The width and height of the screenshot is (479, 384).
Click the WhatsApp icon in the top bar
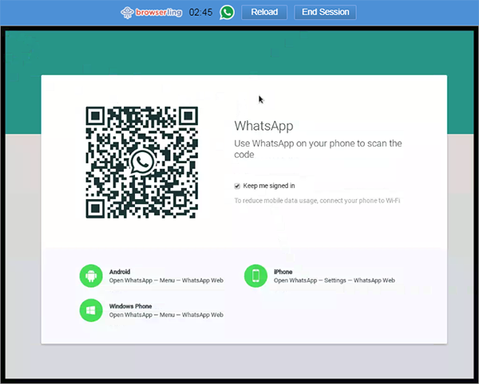click(227, 12)
